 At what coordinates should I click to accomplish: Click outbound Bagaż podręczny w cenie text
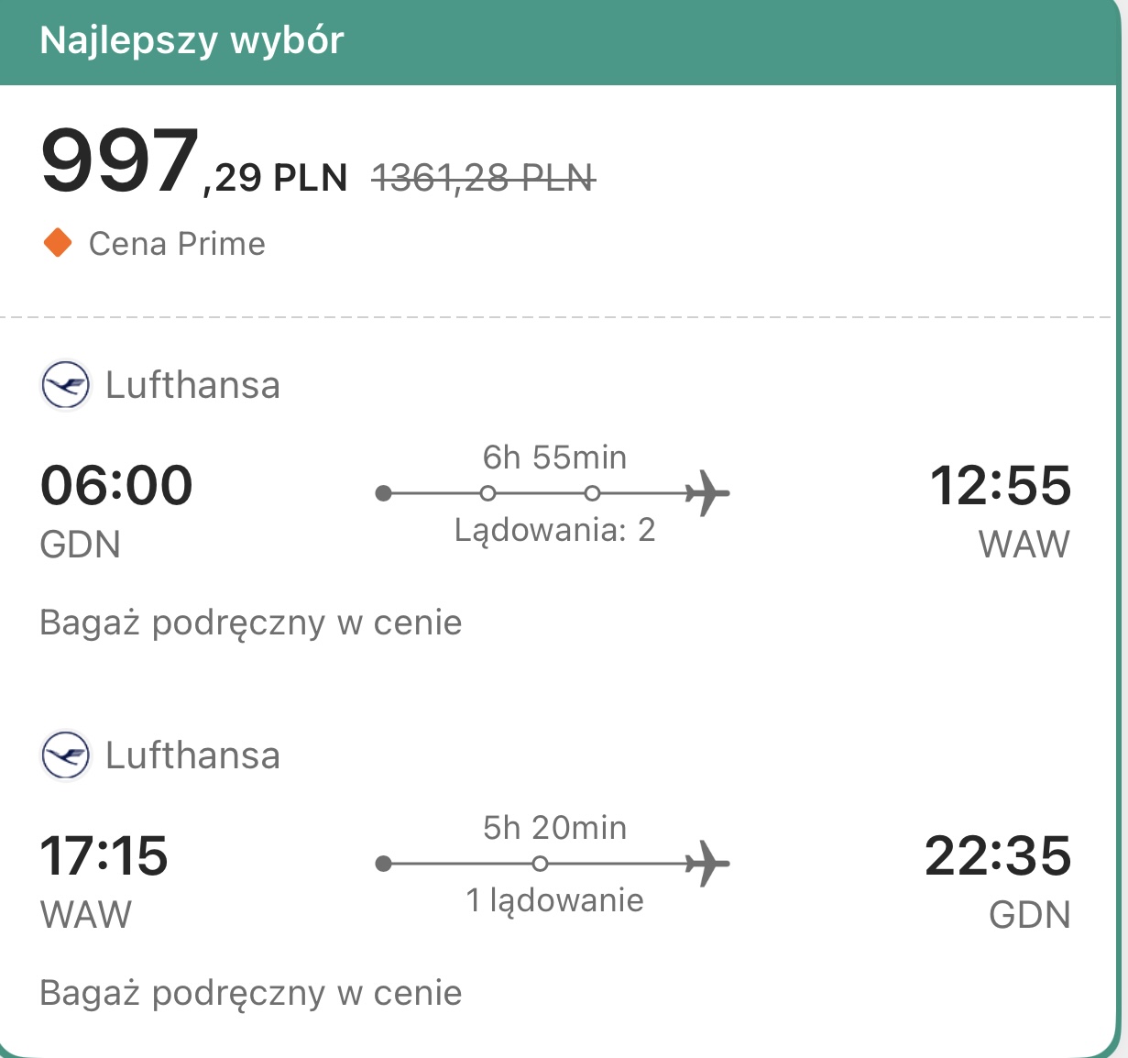(x=251, y=623)
